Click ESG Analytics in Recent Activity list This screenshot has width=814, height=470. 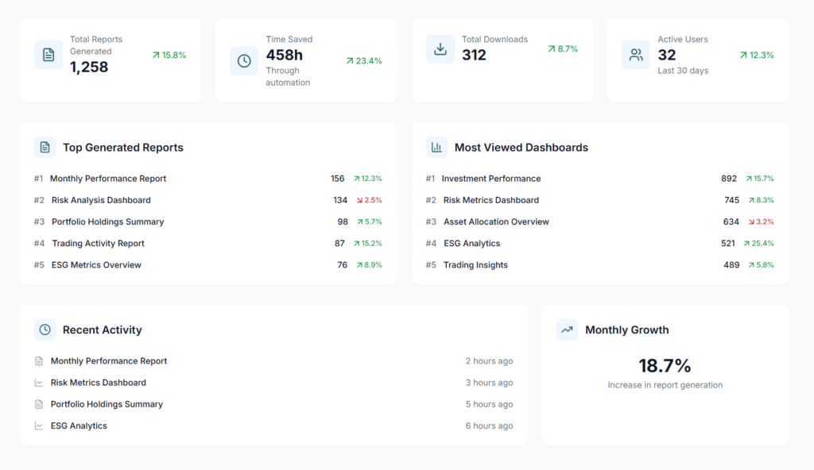79,426
